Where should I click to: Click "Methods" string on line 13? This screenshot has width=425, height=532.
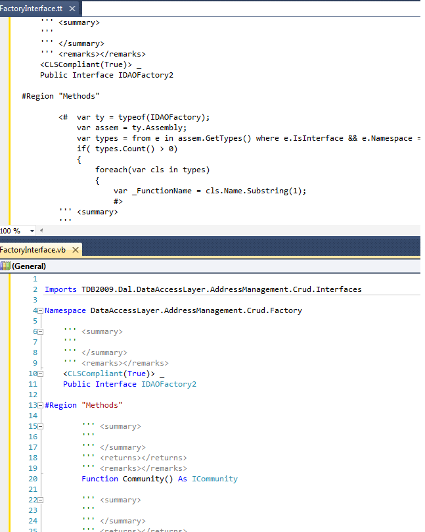tap(102, 405)
